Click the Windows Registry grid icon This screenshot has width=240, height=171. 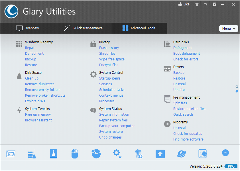pyautogui.click(x=19, y=44)
